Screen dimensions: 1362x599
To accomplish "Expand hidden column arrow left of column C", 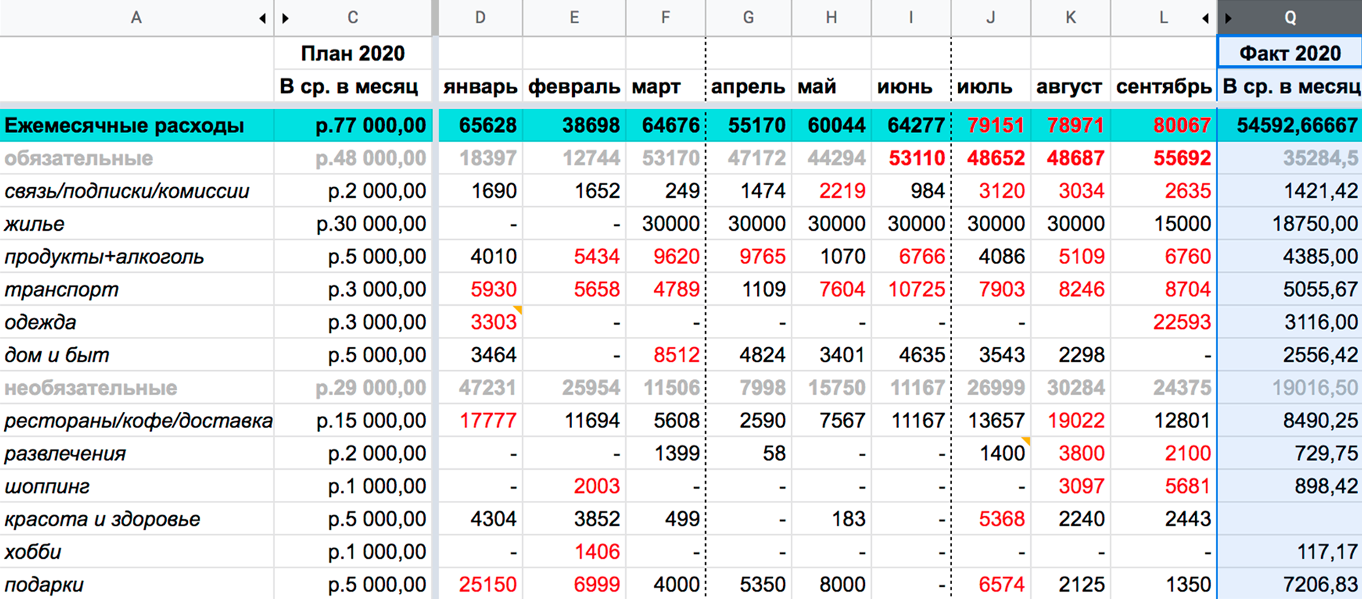I will click(x=285, y=18).
